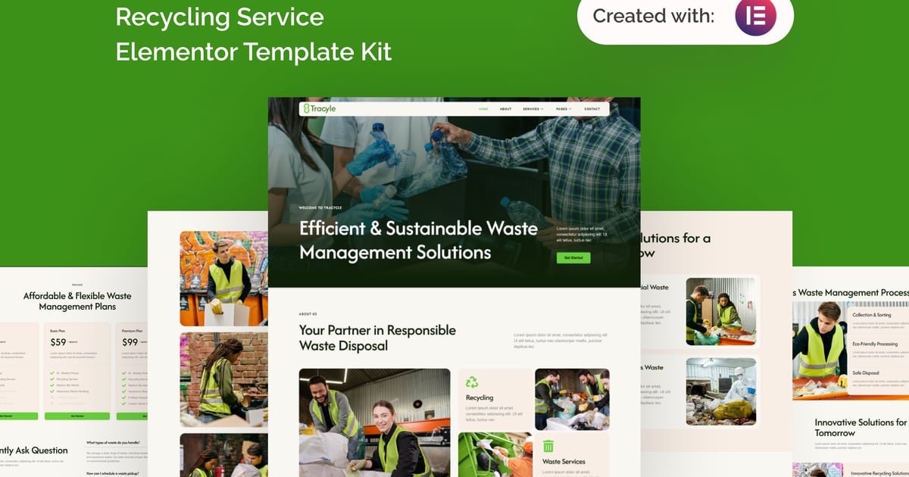909x477 pixels.
Task: Click the 'WELCOME TO TRACYCLE' hero label
Action: [320, 207]
